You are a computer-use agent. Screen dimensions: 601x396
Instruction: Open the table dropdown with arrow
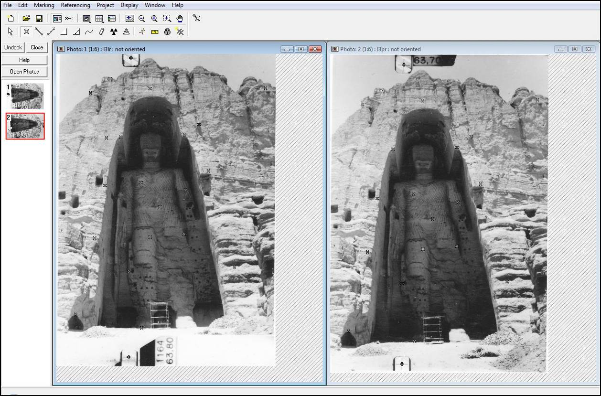[x=99, y=19]
